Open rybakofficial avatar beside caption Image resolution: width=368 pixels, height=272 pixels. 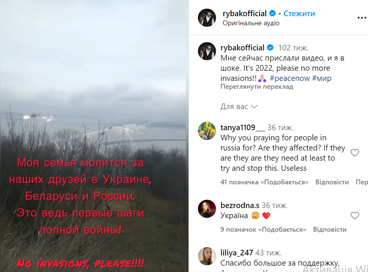tap(207, 51)
